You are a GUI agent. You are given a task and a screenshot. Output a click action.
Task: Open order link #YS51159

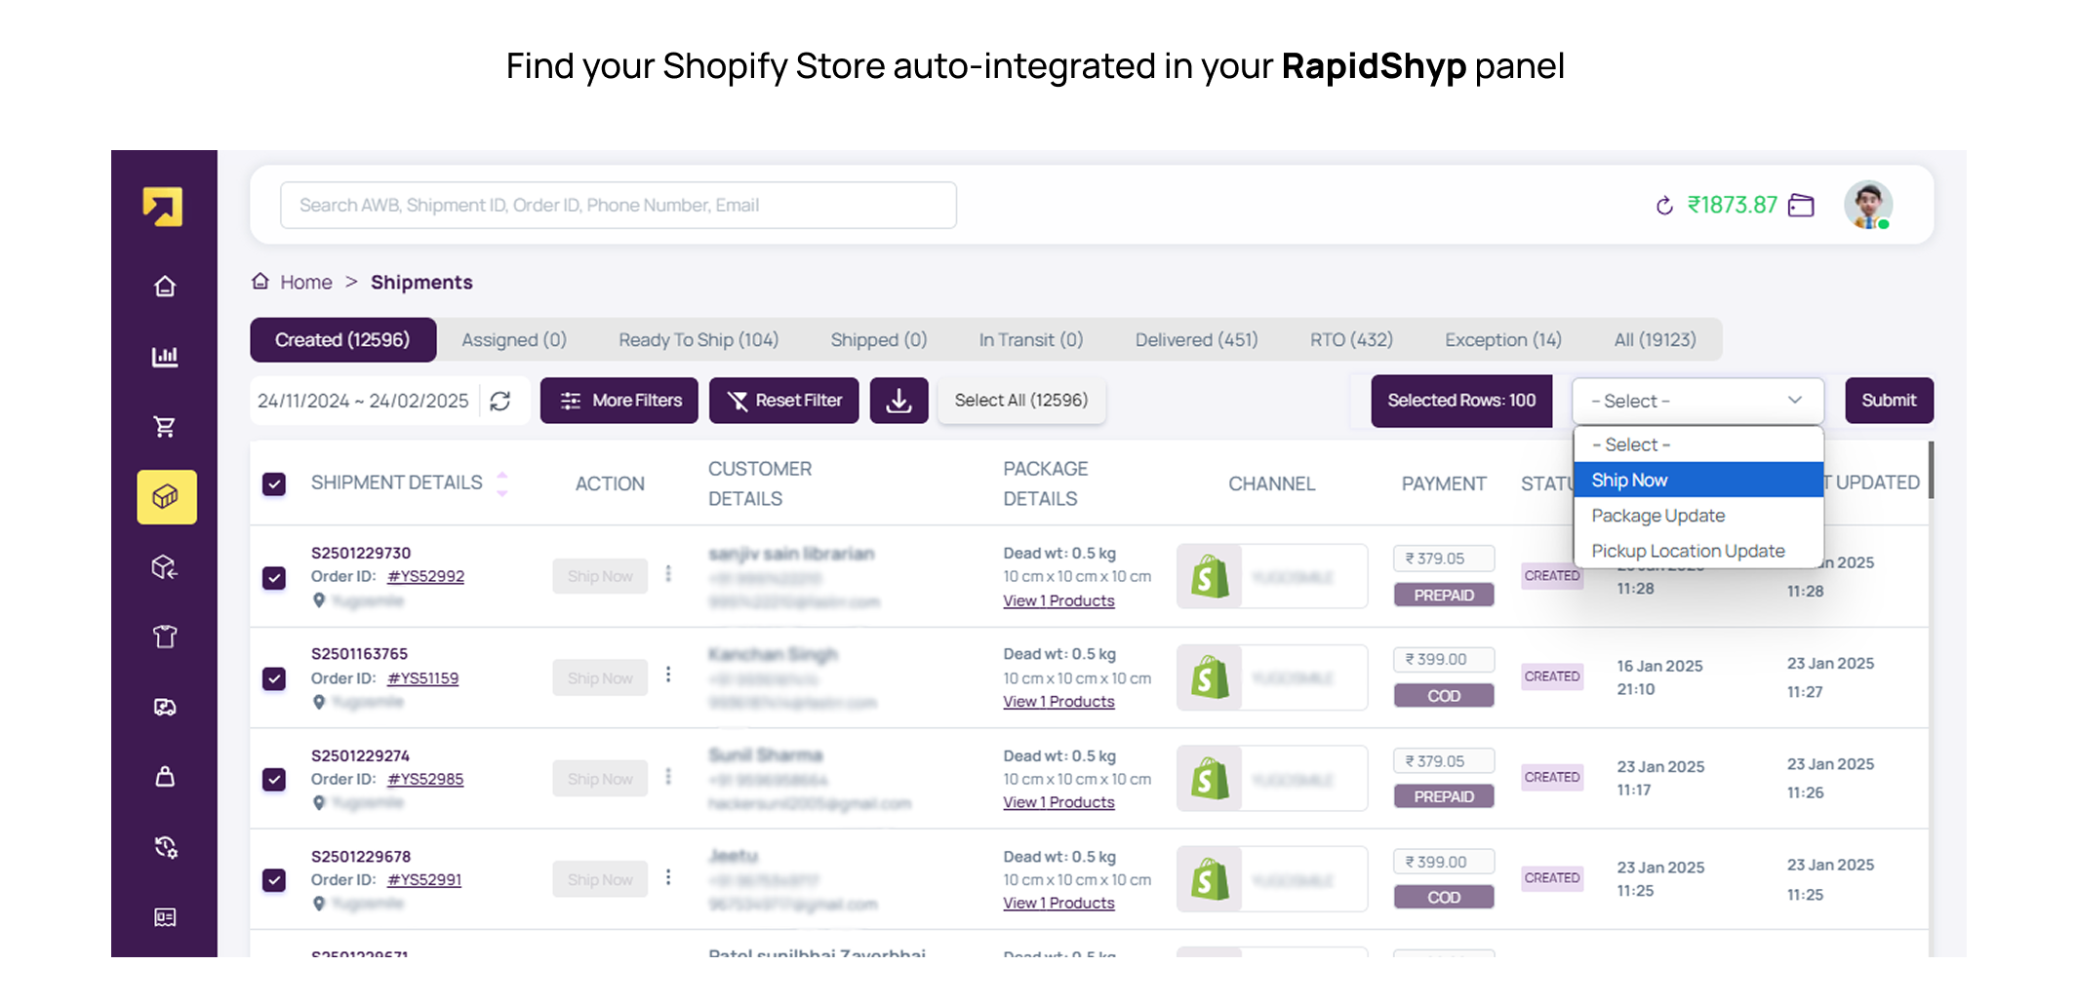(422, 678)
